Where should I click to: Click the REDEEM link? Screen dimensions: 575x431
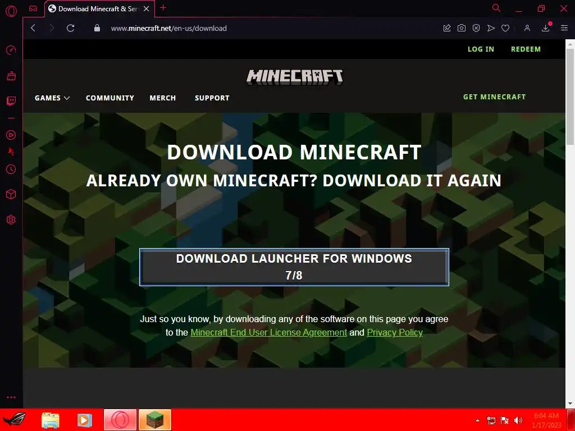pos(526,49)
